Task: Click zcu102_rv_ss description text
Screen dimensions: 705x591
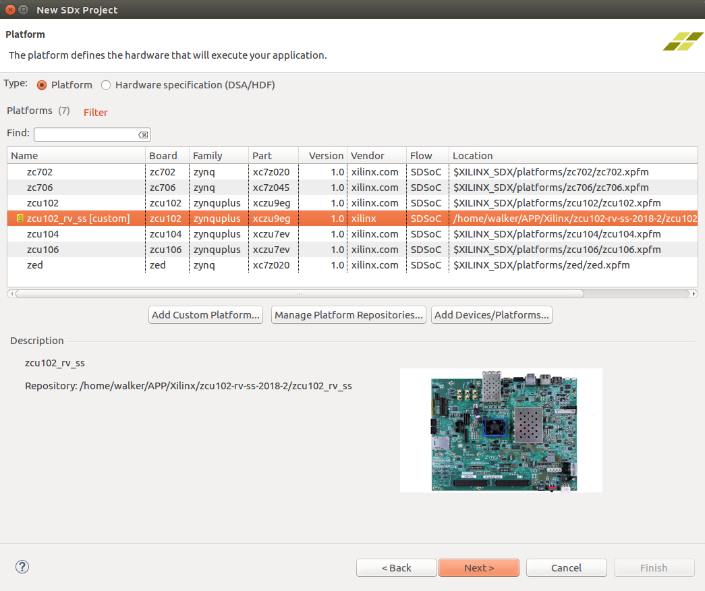Action: [55, 363]
